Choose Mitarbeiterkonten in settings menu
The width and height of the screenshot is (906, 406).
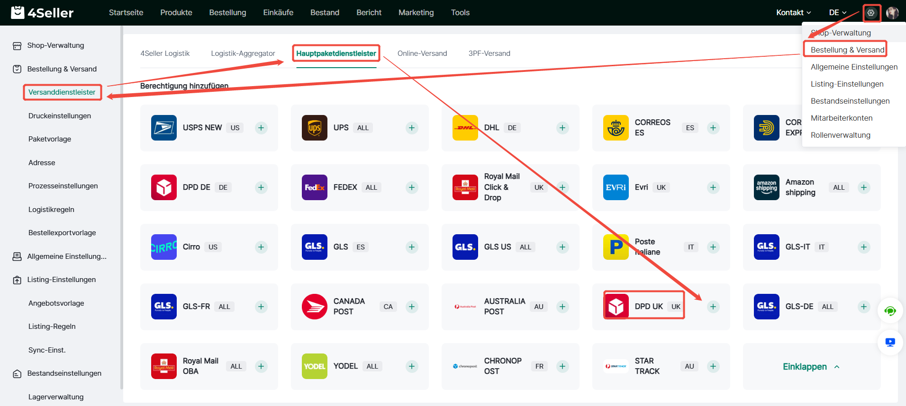tap(842, 118)
